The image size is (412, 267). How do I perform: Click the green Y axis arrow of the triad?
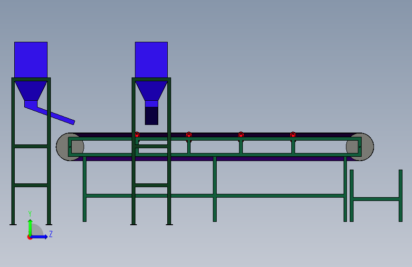[x=30, y=227]
